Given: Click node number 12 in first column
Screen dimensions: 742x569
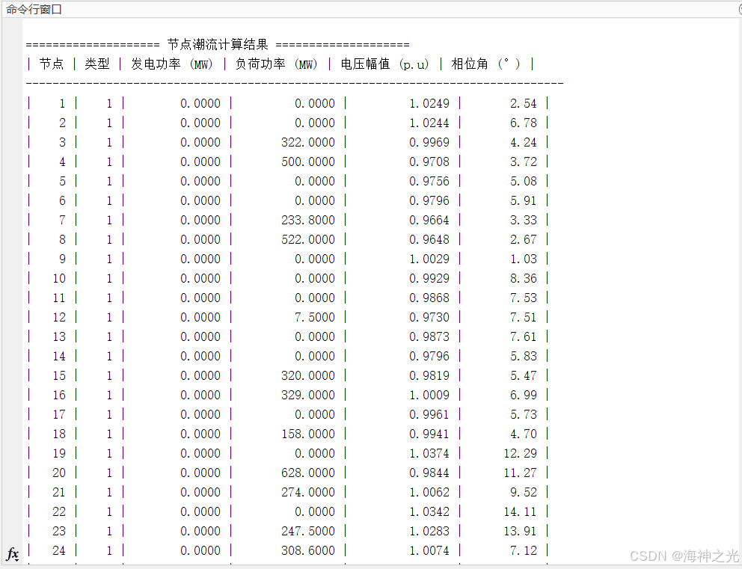Looking at the screenshot, I should pos(59,317).
